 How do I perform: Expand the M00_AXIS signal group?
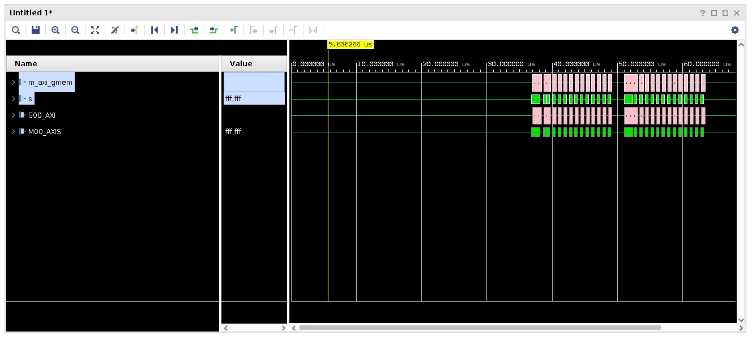tap(13, 132)
